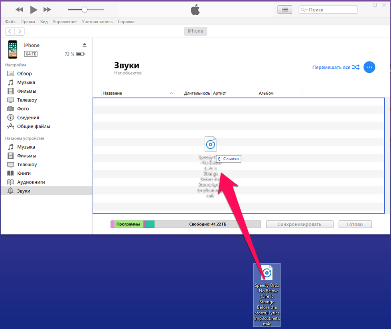Click the Готово button
Viewport: 391px width, 329px height.
coord(355,224)
